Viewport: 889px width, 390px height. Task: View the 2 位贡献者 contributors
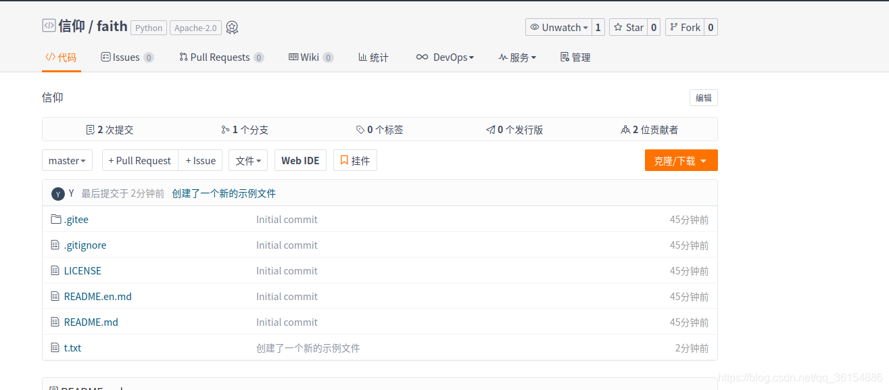650,130
